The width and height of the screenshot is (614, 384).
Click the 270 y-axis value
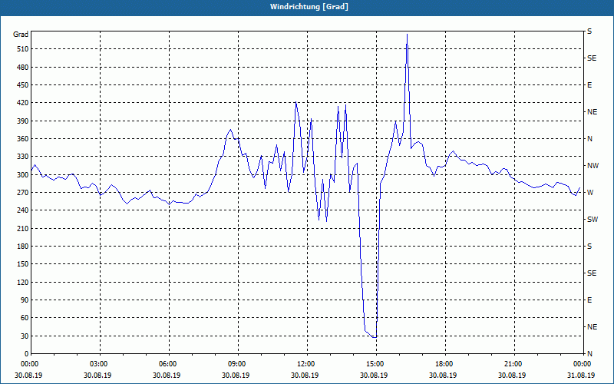pos(23,193)
